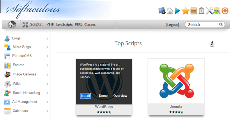The image size is (230, 118).
Task: Open the WordPress Demo link
Action: (103, 96)
